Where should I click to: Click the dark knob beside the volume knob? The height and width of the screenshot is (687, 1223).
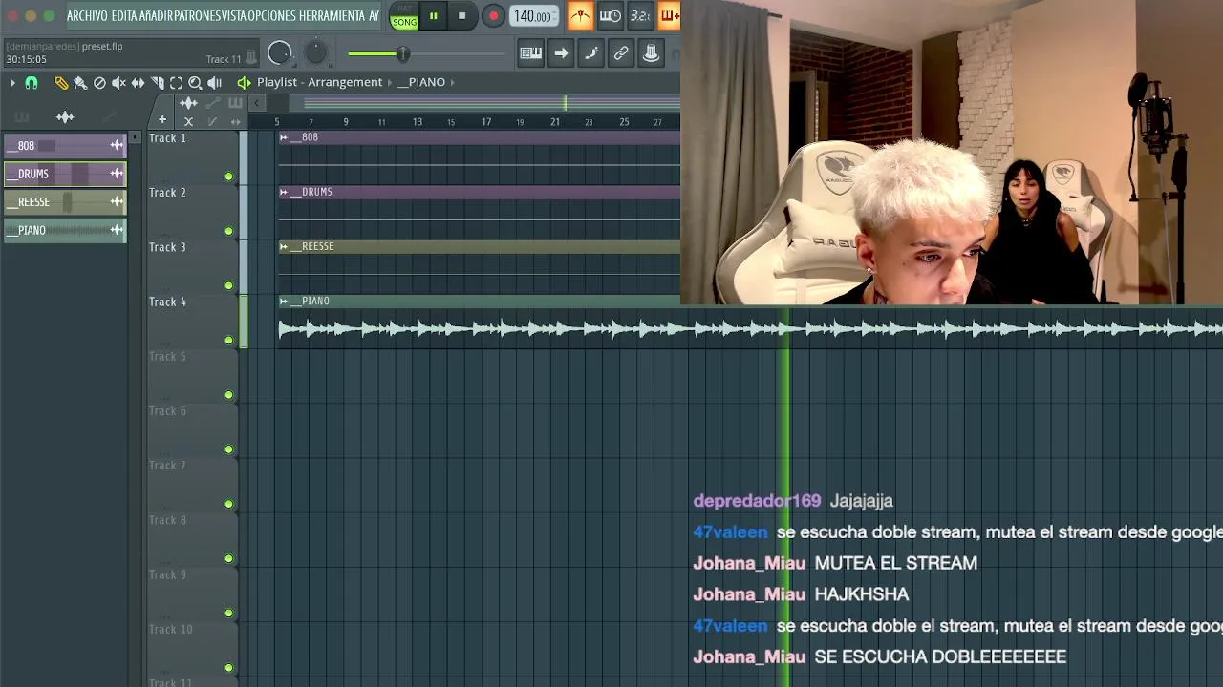[314, 53]
